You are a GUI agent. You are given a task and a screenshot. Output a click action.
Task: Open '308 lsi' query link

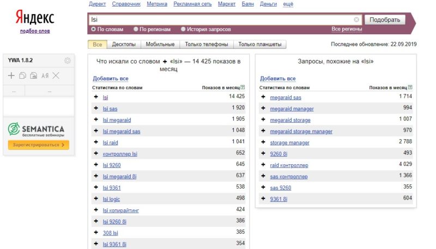(x=111, y=233)
